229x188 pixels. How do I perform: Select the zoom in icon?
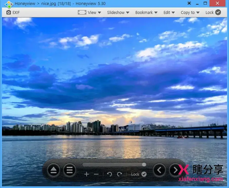pyautogui.click(x=87, y=174)
